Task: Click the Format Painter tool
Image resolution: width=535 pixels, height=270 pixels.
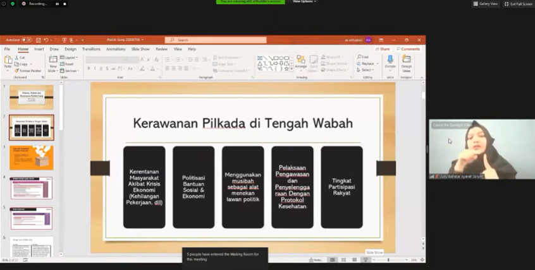Action: (29, 71)
